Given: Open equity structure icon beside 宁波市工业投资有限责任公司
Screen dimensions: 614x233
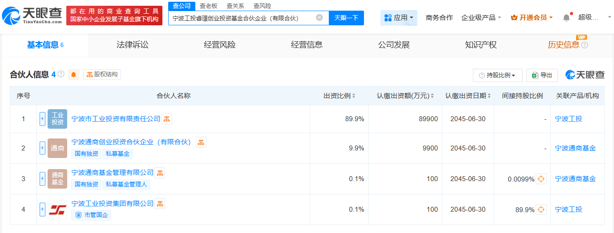Looking at the screenshot, I should (167, 119).
